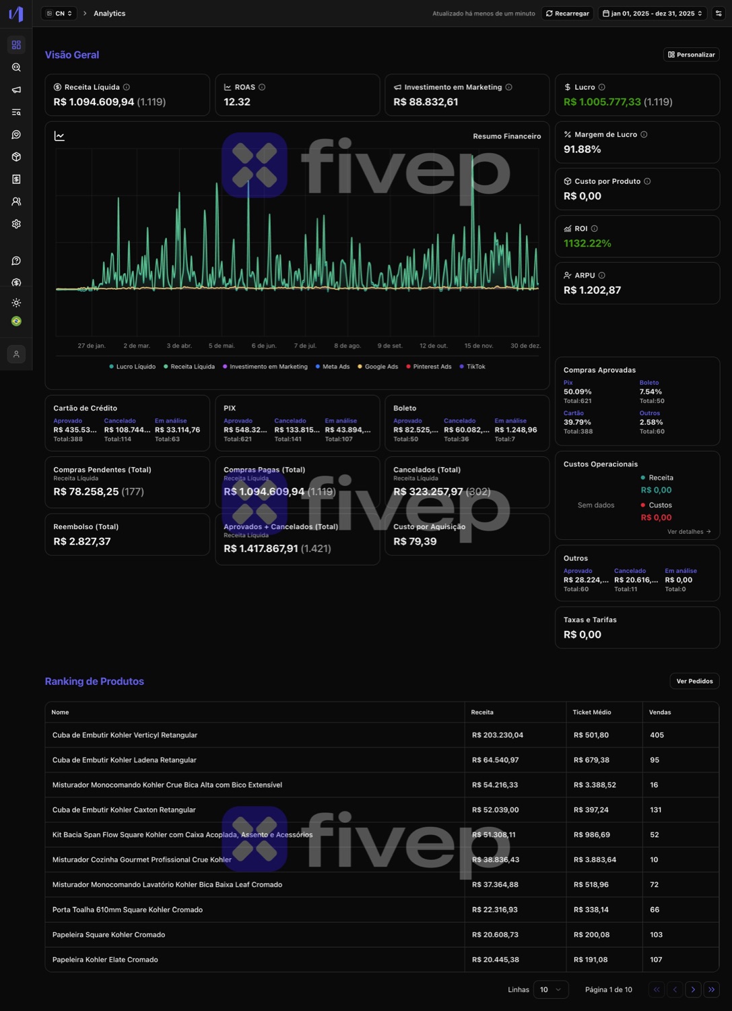Click the Ver Pedidos button
The image size is (732, 1011).
(694, 681)
